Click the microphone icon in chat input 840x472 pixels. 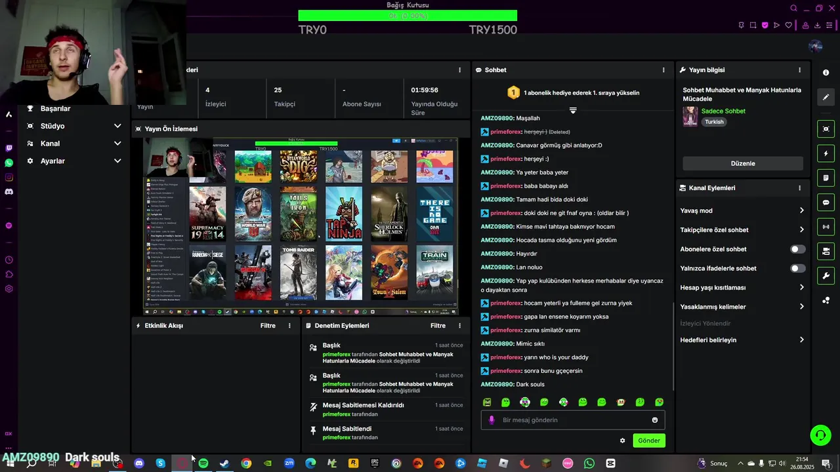[x=492, y=420]
